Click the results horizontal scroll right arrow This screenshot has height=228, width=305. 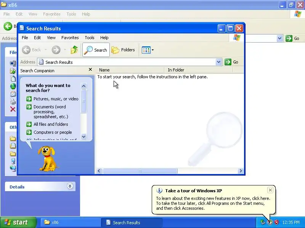(241, 171)
